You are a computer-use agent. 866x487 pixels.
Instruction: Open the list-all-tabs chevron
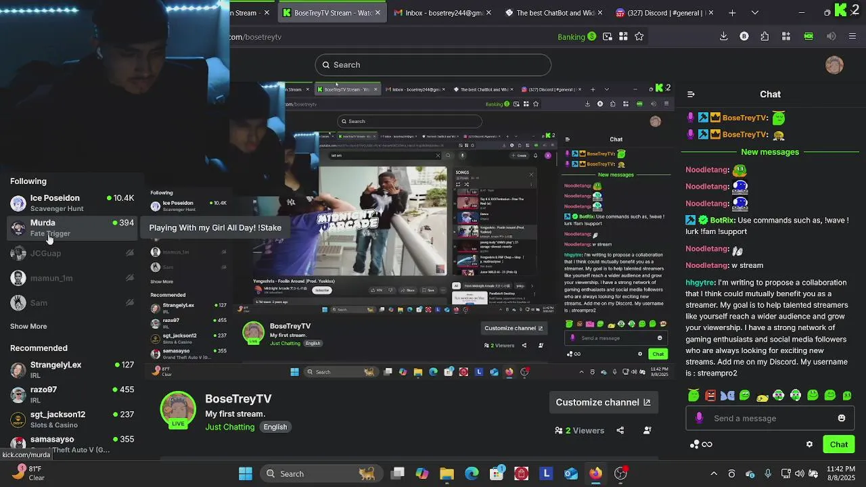[755, 13]
